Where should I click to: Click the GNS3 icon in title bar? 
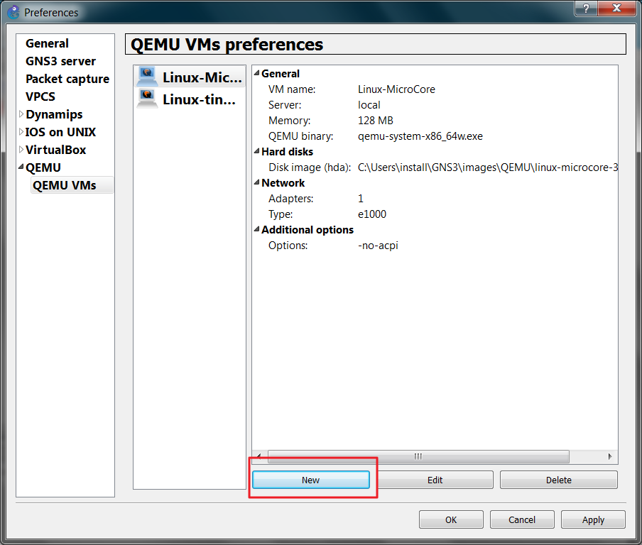click(x=13, y=12)
